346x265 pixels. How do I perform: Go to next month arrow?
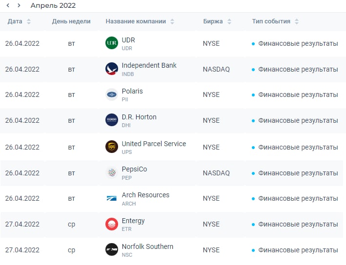click(x=19, y=5)
